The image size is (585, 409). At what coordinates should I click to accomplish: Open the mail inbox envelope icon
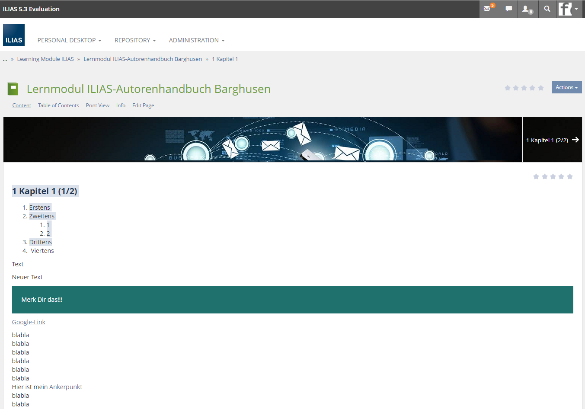click(x=487, y=9)
